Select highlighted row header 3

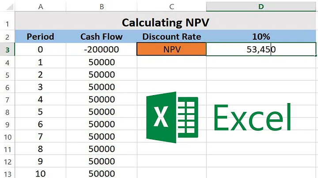8,49
